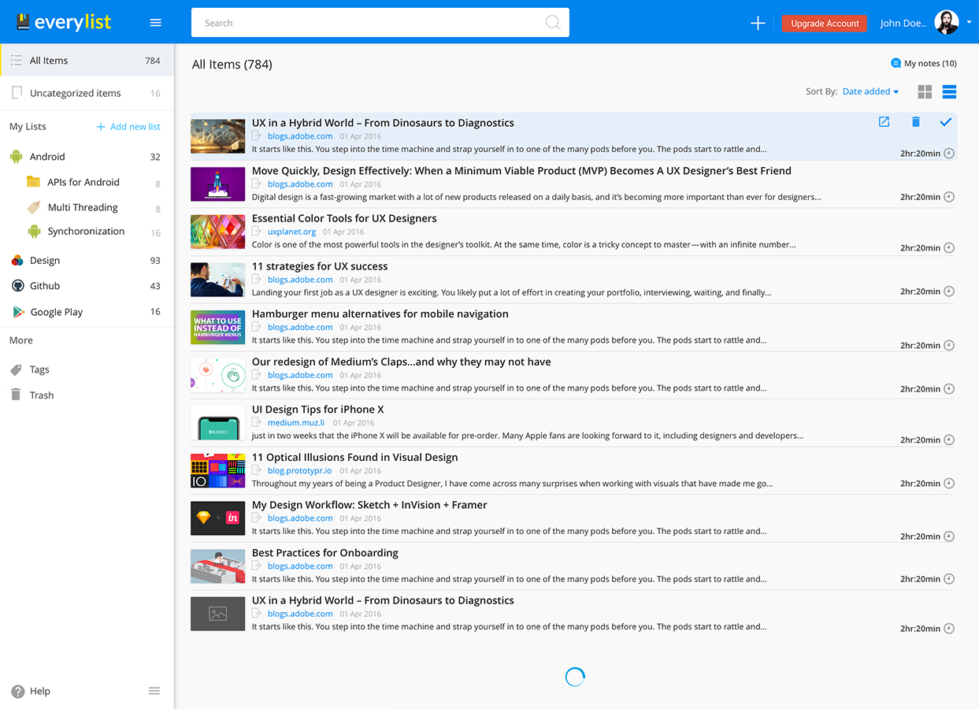
Task: Open My notes chat bubble icon
Action: [x=896, y=63]
